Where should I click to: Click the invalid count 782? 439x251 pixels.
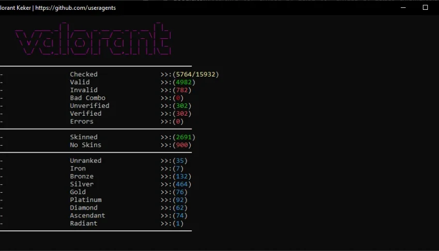coord(181,90)
